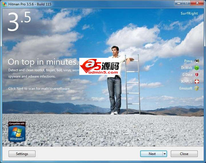Click the large 3.5 version number

pos(19,21)
